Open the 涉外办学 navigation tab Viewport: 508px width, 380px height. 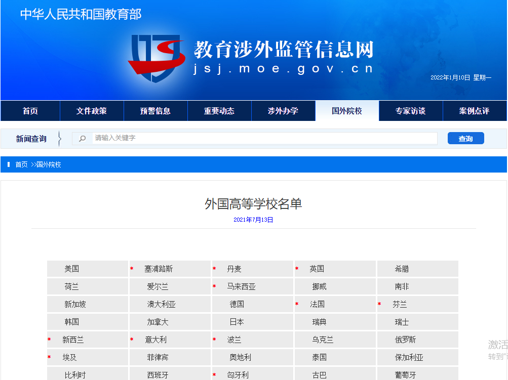pyautogui.click(x=283, y=111)
